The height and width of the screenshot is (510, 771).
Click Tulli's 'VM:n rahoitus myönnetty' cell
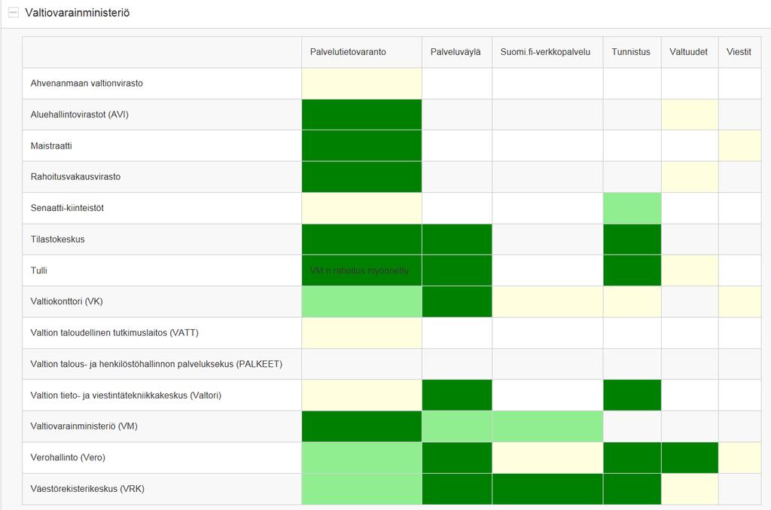click(x=362, y=270)
